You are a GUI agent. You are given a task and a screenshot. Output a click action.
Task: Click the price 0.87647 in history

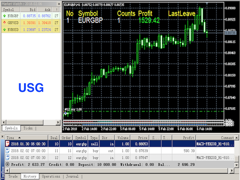point(141,157)
